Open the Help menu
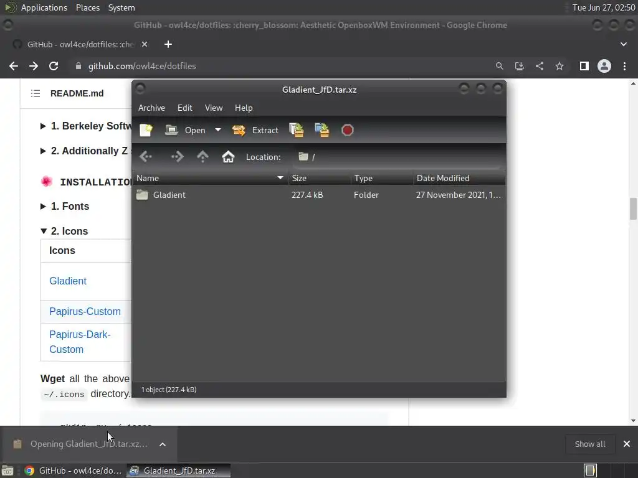The width and height of the screenshot is (638, 478). coord(244,108)
